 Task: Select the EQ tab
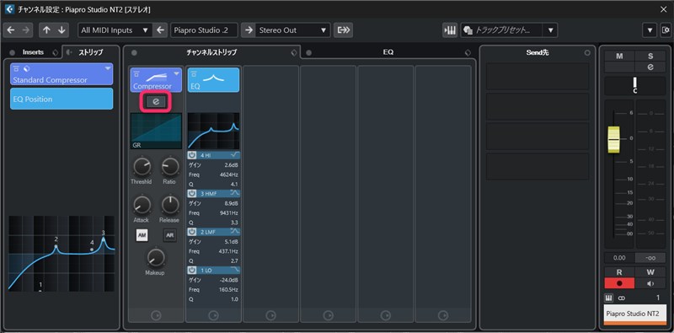388,52
